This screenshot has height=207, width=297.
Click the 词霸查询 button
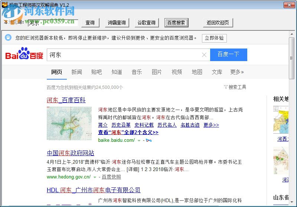(x=117, y=23)
